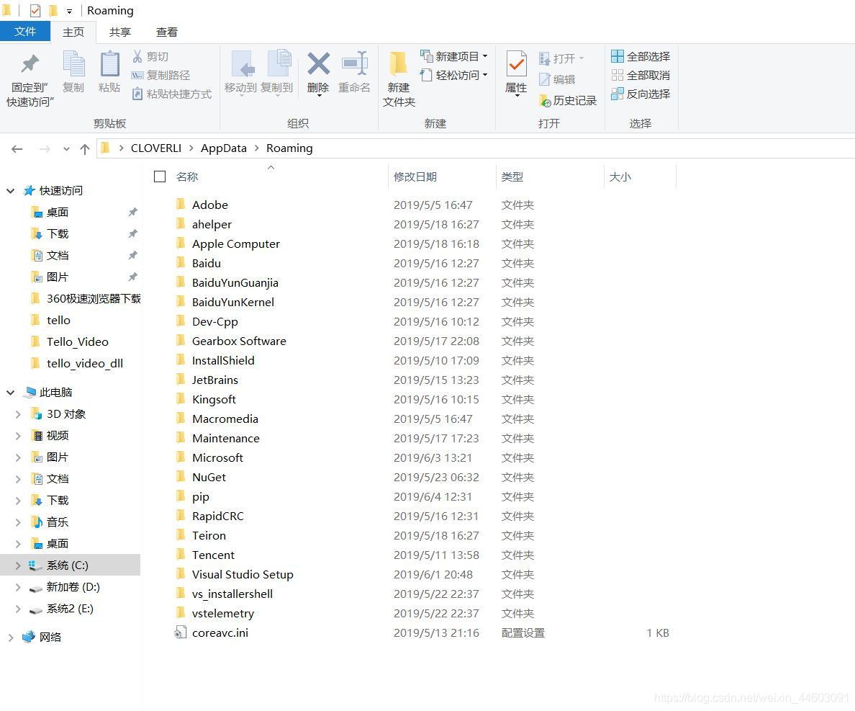855x711 pixels.
Task: Click Select all icon
Action: tap(617, 56)
